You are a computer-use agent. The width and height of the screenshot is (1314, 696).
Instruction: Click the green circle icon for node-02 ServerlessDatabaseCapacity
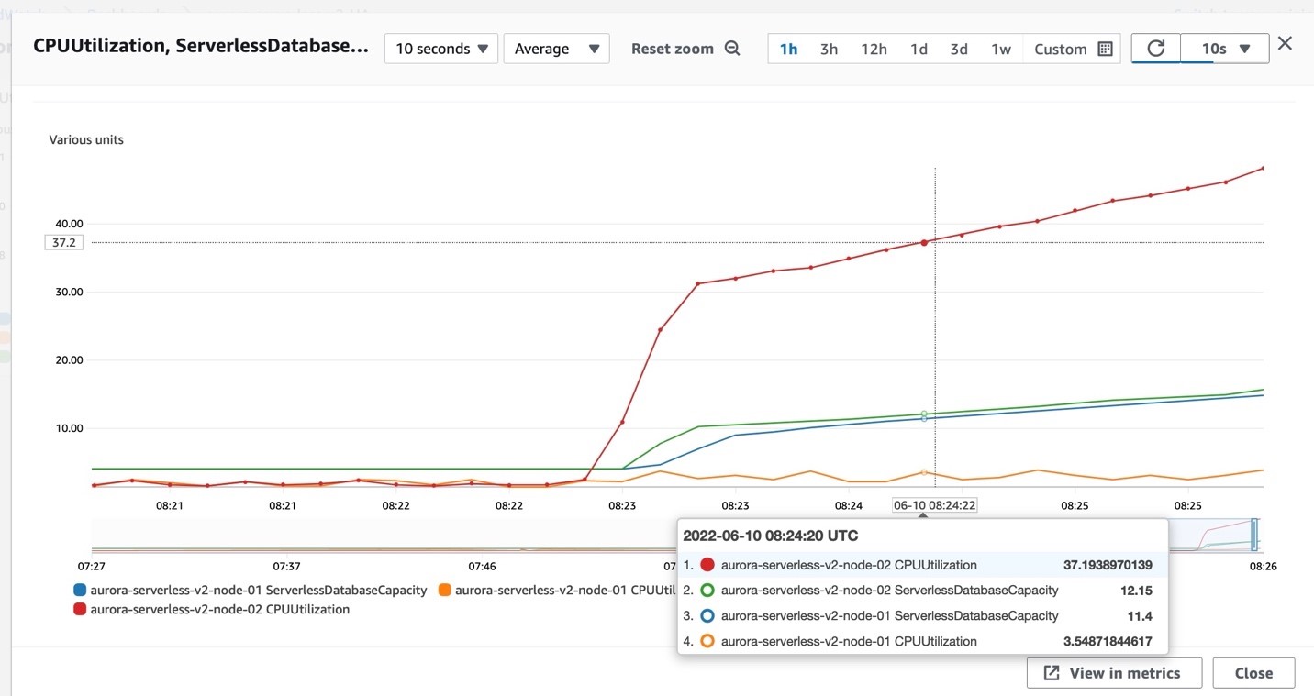[709, 591]
